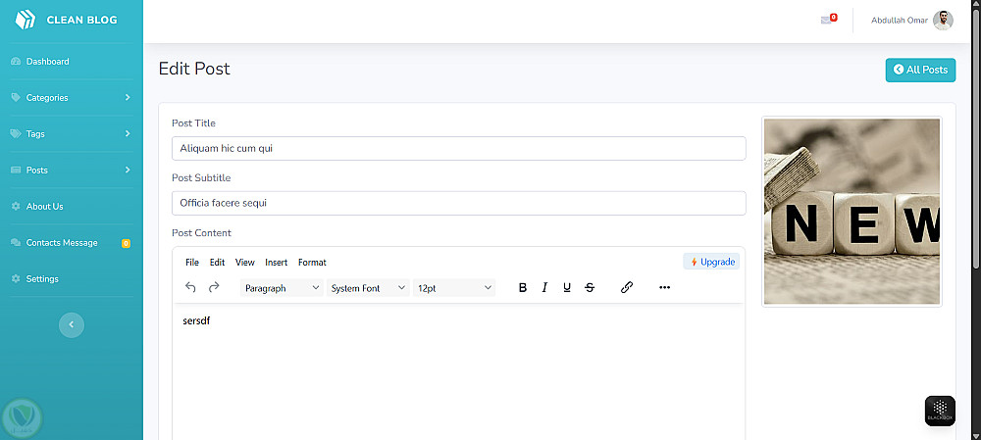Reveal more toolbar options ellipsis
Image resolution: width=981 pixels, height=440 pixels.
point(664,287)
